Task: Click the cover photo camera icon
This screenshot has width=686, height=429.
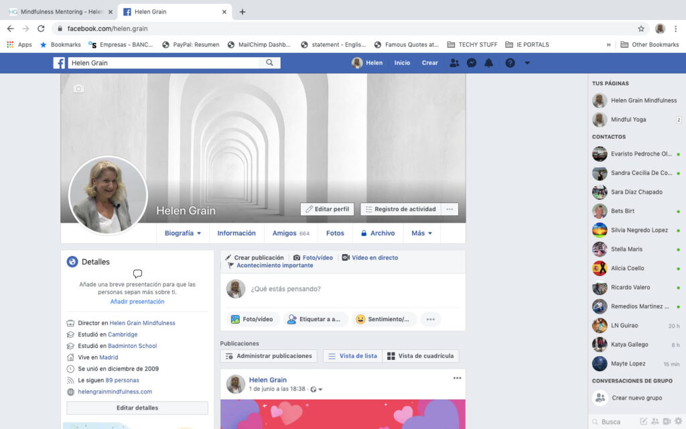Action: [x=79, y=89]
